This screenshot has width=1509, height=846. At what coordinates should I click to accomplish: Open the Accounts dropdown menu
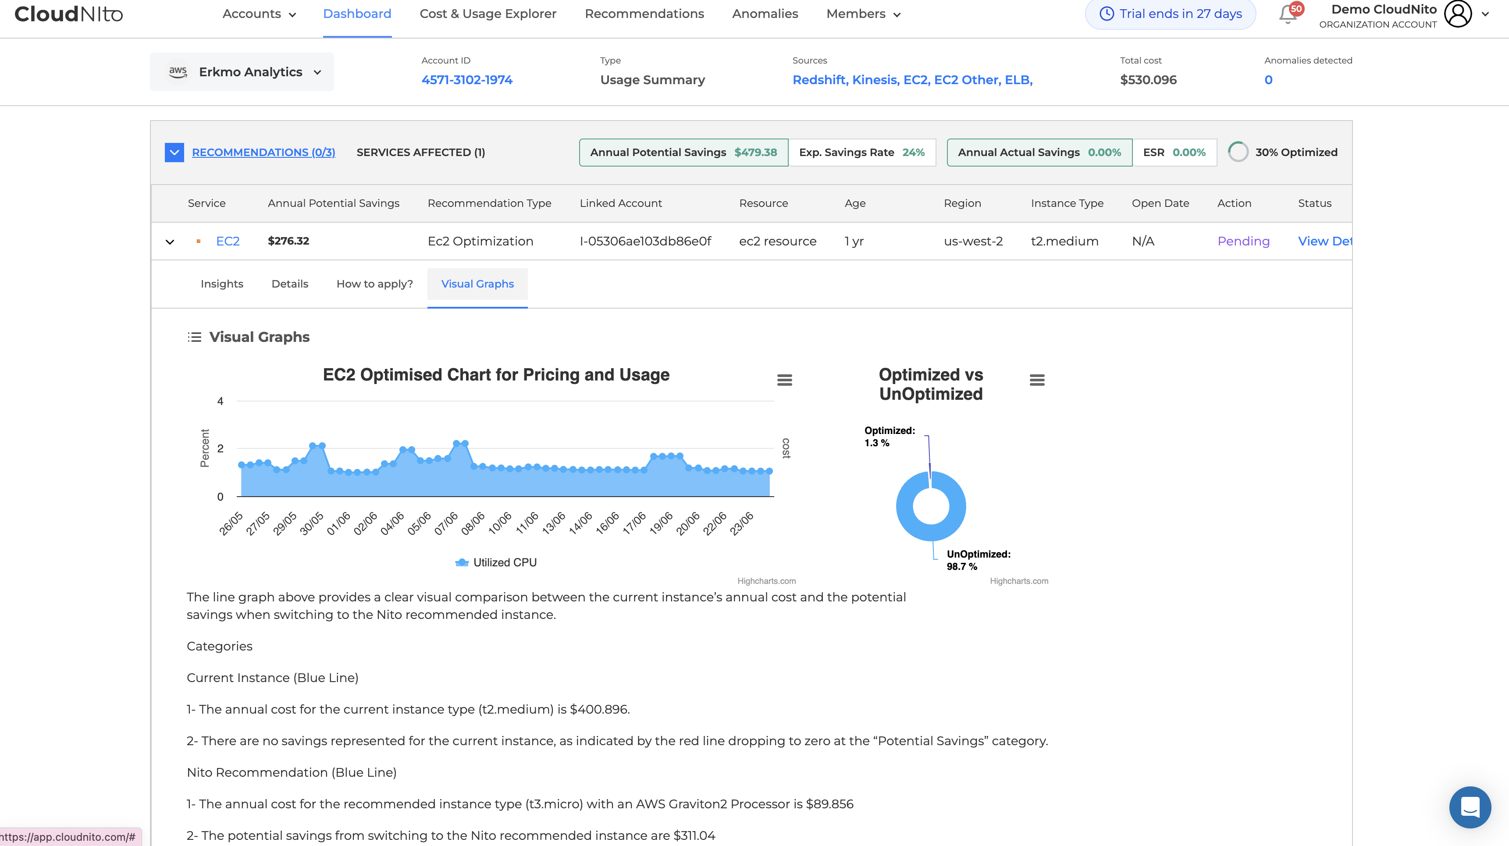[259, 14]
